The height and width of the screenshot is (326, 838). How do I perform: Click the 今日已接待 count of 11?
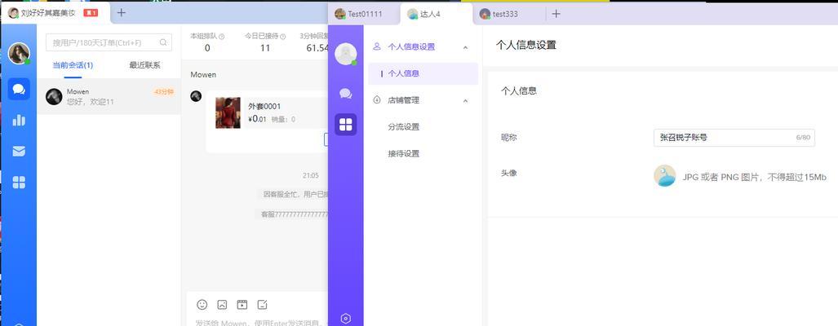265,48
